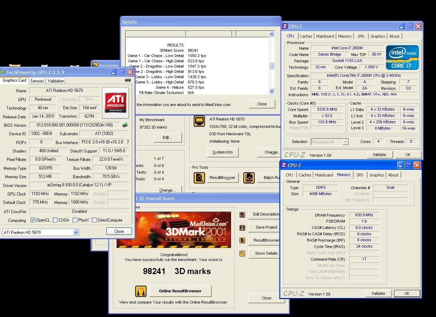Viewport: 436px width, 317px height.
Task: Open the Memory tab in top CPU-Z
Action: click(x=345, y=36)
